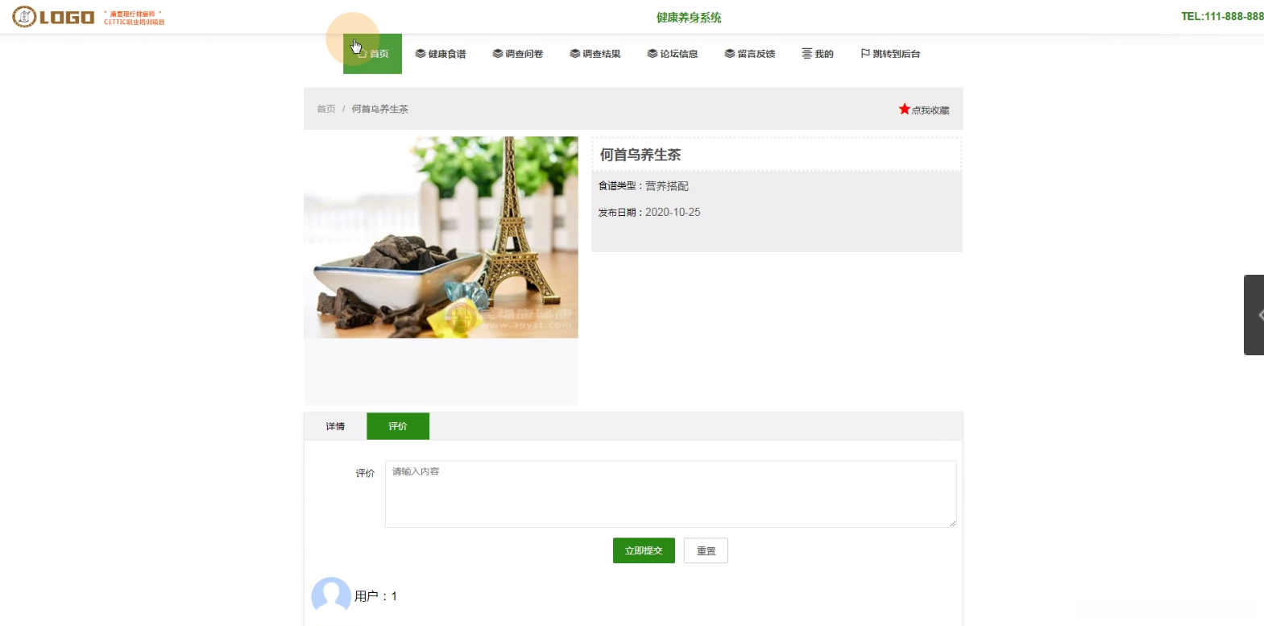
Task: Click 发布日期：2020-10-25 text
Action: [649, 213]
